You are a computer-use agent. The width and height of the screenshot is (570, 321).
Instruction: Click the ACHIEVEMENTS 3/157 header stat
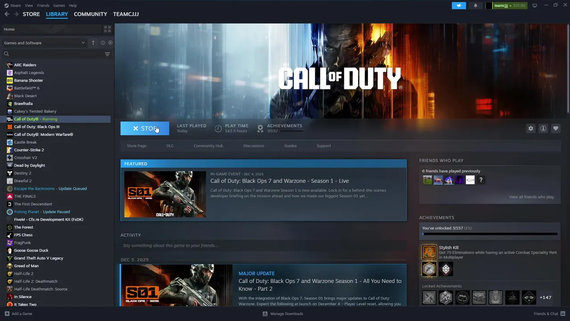tap(280, 128)
